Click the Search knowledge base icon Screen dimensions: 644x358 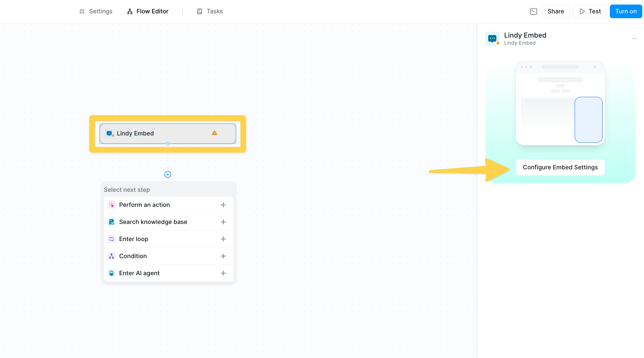coord(111,222)
